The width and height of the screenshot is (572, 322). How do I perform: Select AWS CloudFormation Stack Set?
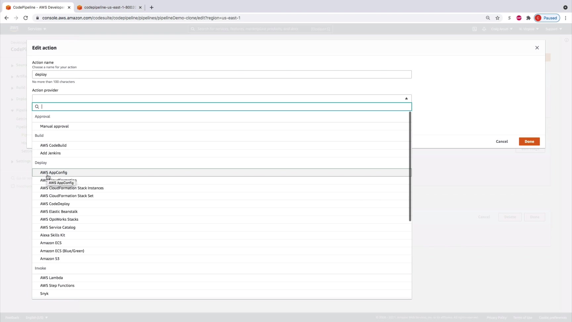[x=220, y=196]
